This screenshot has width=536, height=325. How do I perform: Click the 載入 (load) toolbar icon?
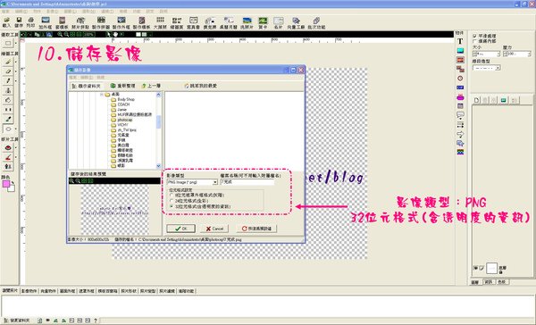click(6, 21)
